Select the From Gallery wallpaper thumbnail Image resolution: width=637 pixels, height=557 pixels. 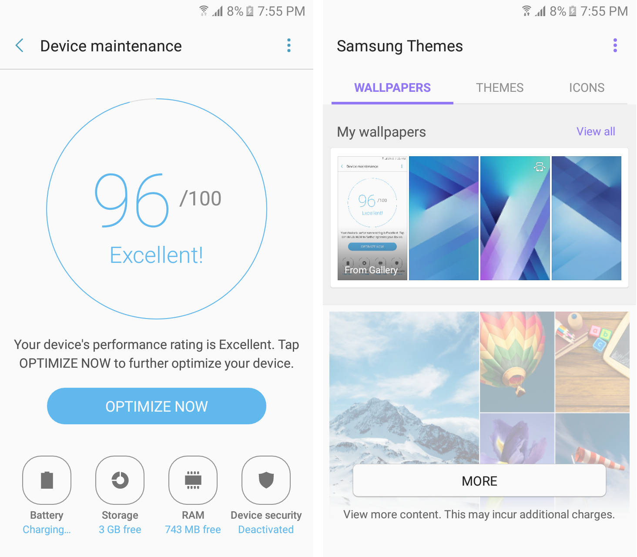point(372,218)
